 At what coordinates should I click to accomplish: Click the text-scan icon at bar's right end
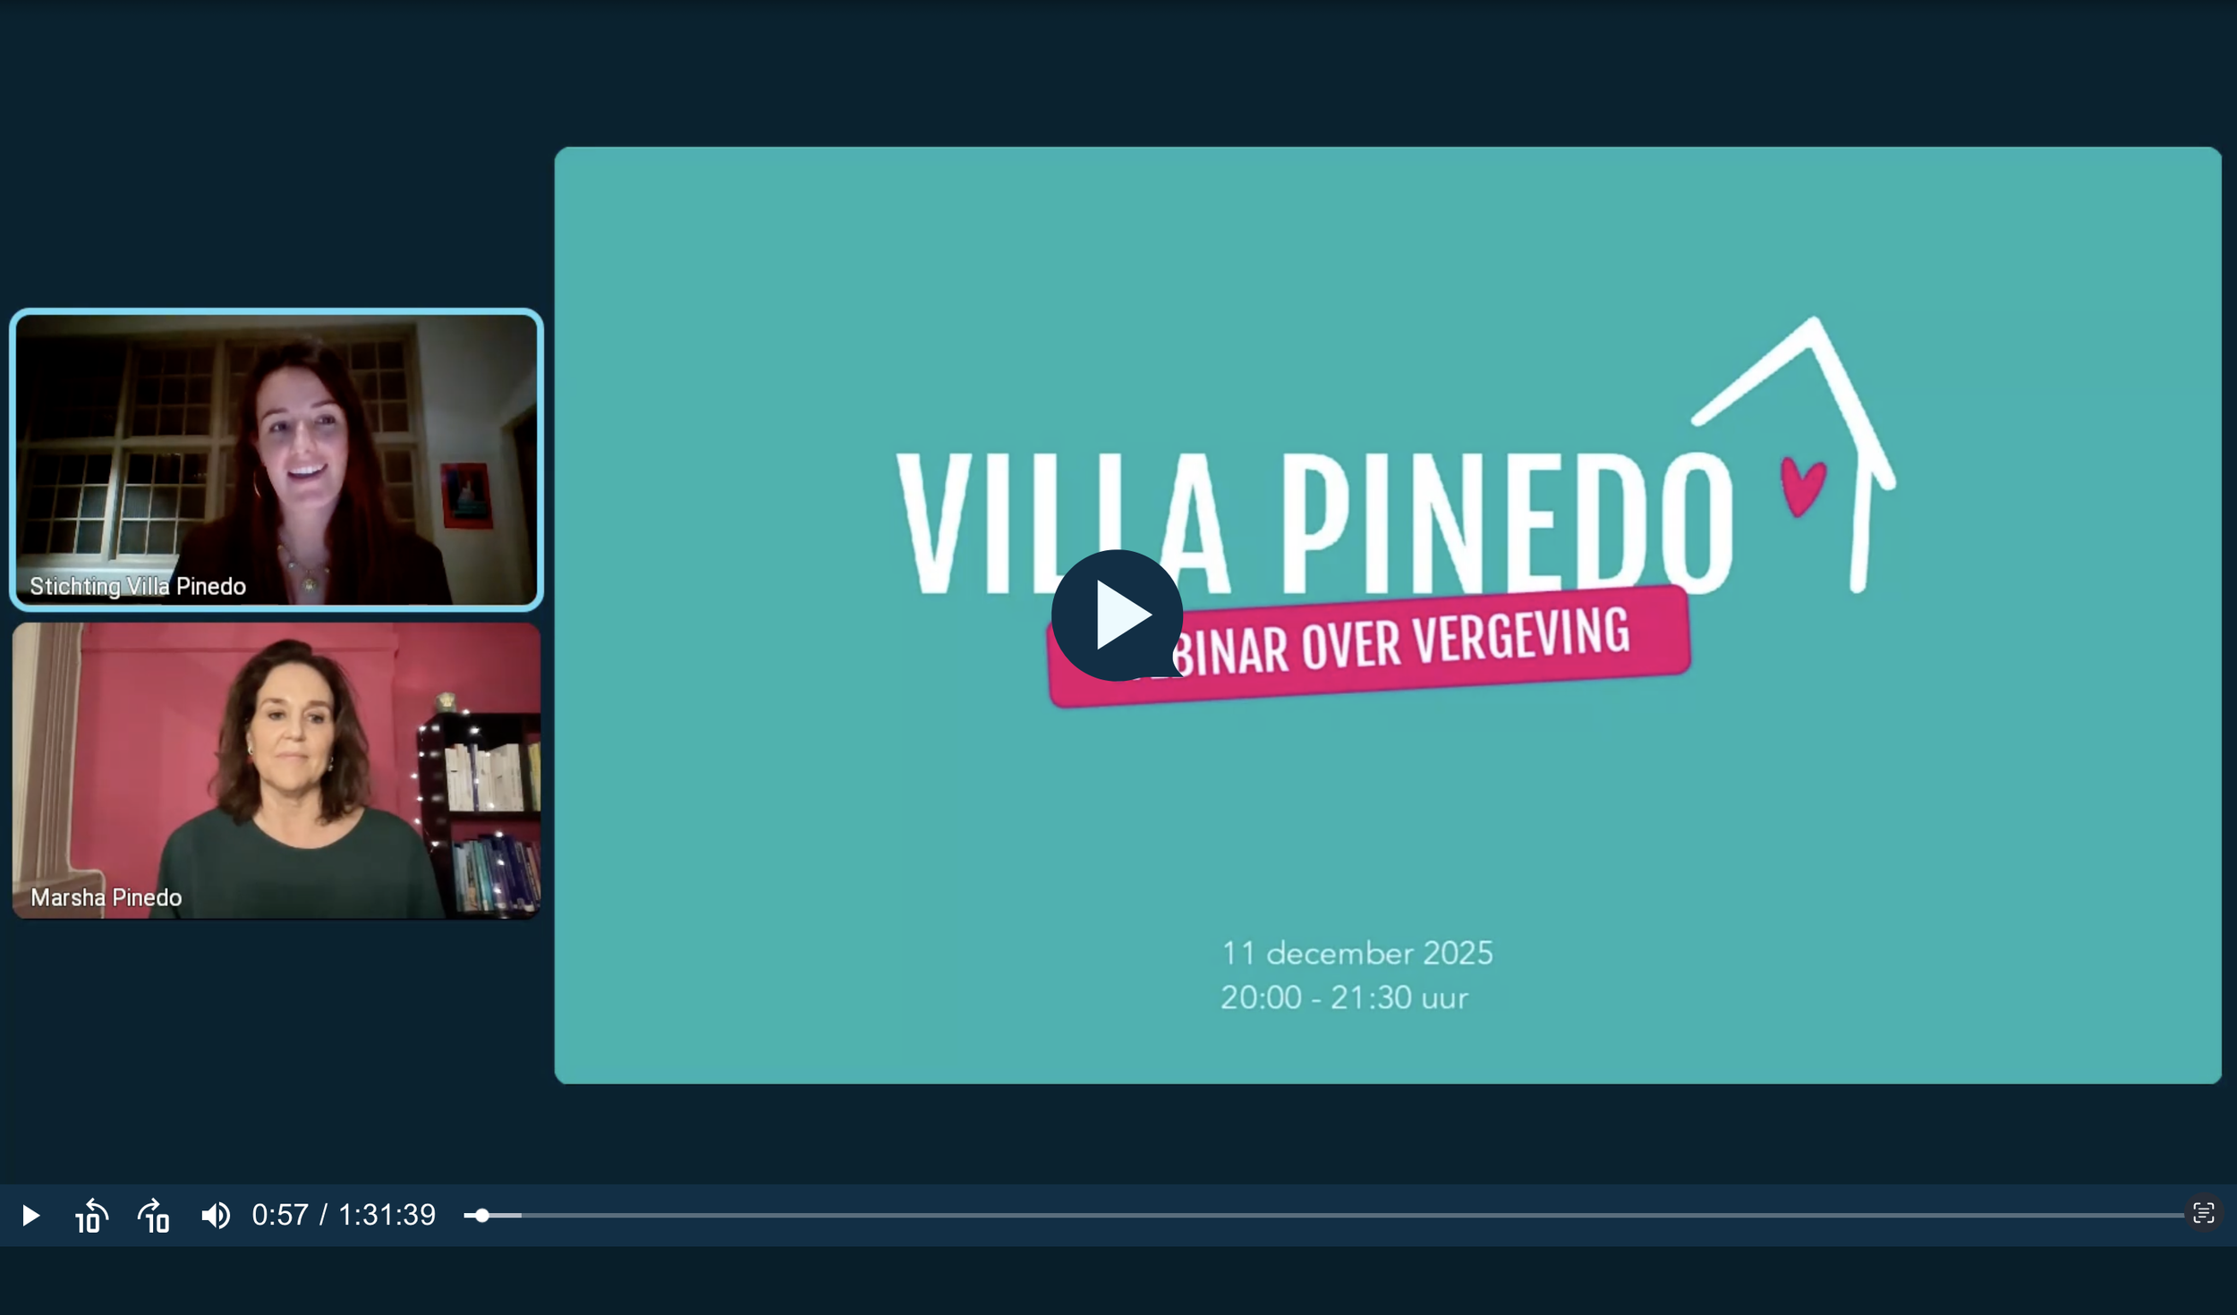coord(2203,1213)
